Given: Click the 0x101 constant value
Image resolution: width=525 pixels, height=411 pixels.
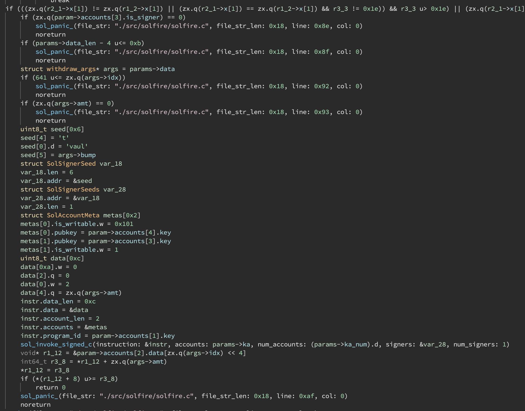Looking at the screenshot, I should [x=124, y=224].
